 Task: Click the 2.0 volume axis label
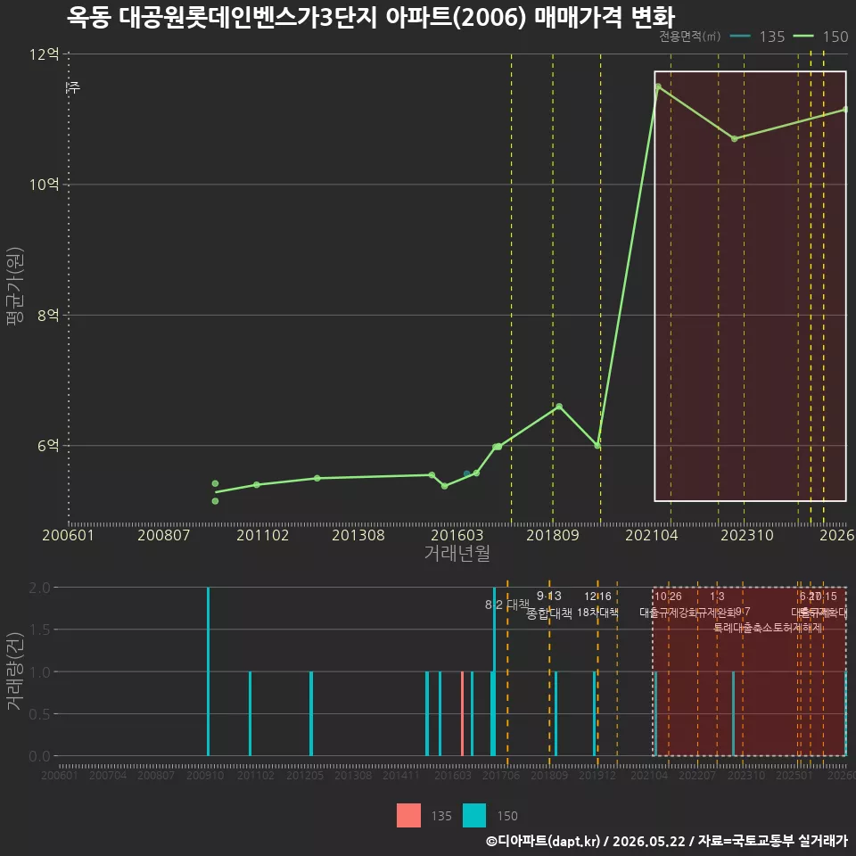coord(39,588)
